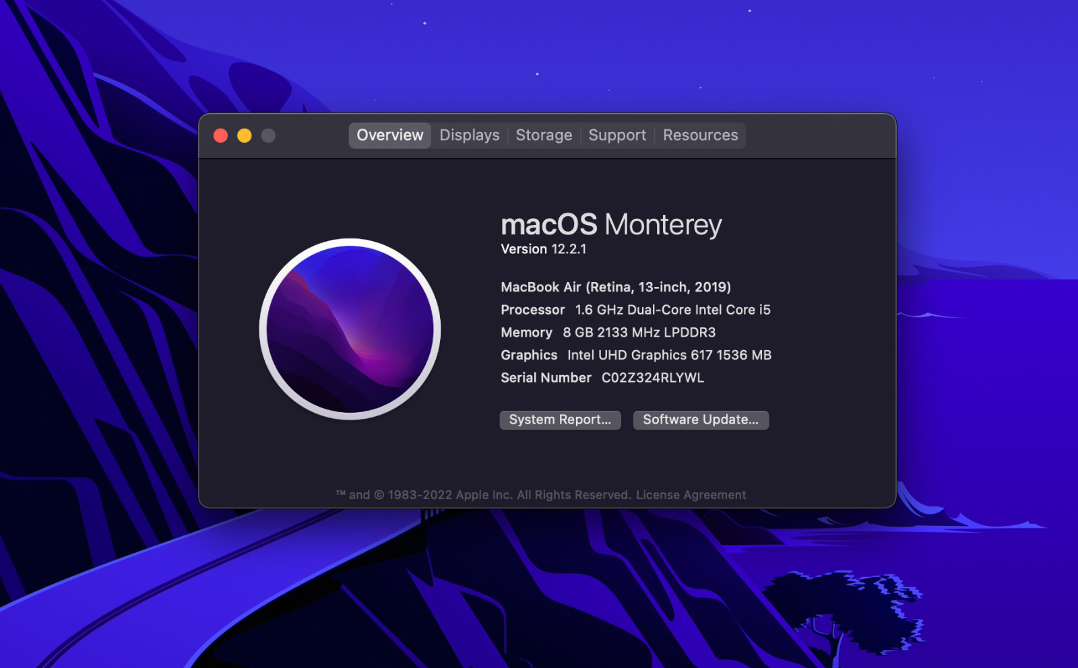This screenshot has height=668, width=1078.
Task: Select serial number C02Z324RLYWL
Action: pos(653,378)
